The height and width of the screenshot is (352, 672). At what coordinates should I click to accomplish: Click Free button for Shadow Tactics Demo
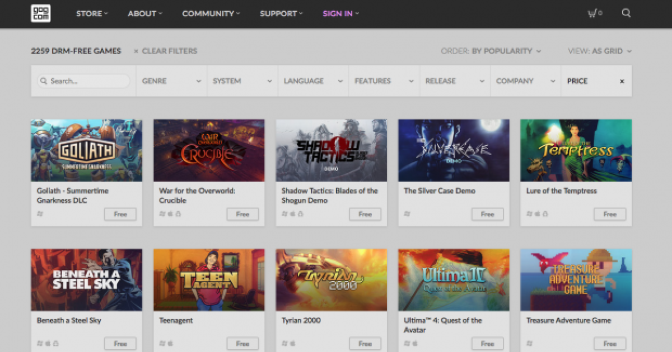coord(365,214)
